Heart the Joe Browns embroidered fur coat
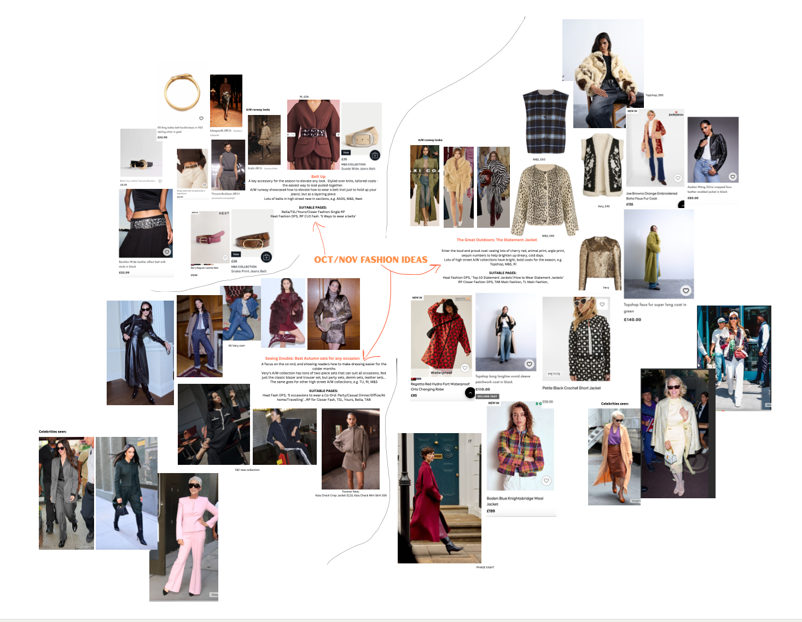 click(x=678, y=178)
